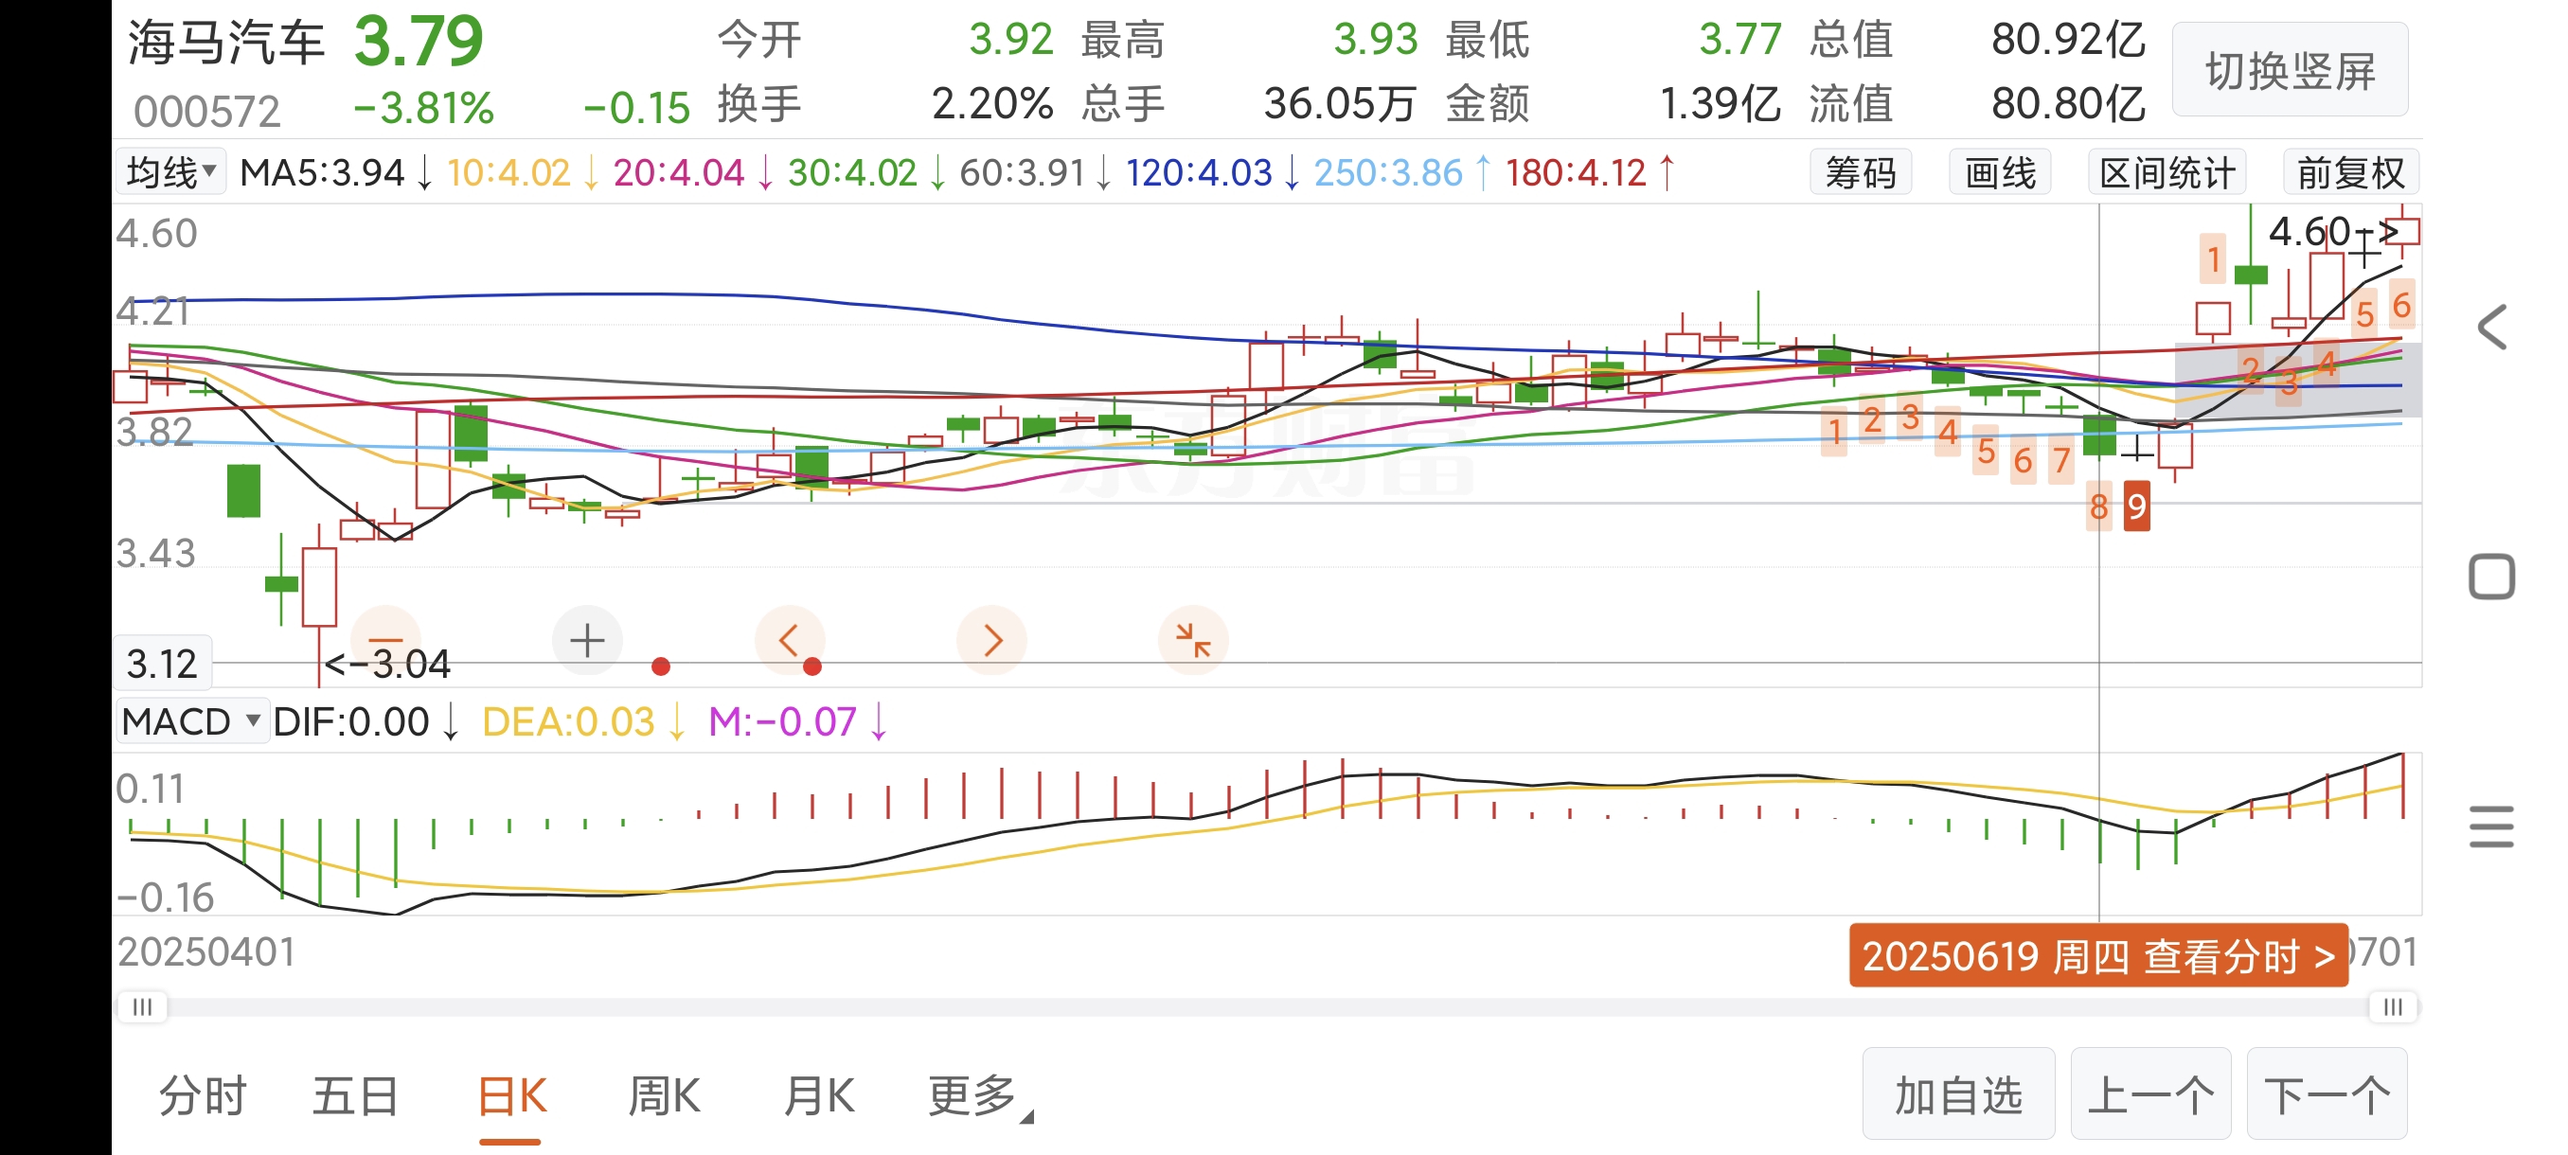The width and height of the screenshot is (2568, 1155).
Task: Tap the 180:4.12 moving average value
Action: point(1590,172)
